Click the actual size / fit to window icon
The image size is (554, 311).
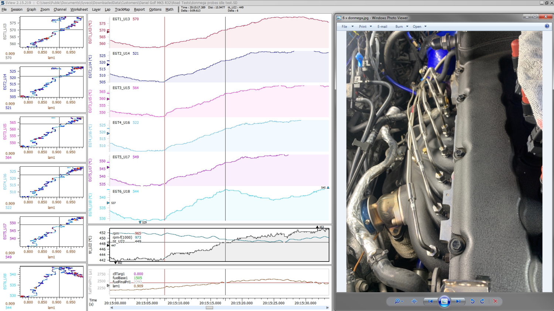(414, 301)
